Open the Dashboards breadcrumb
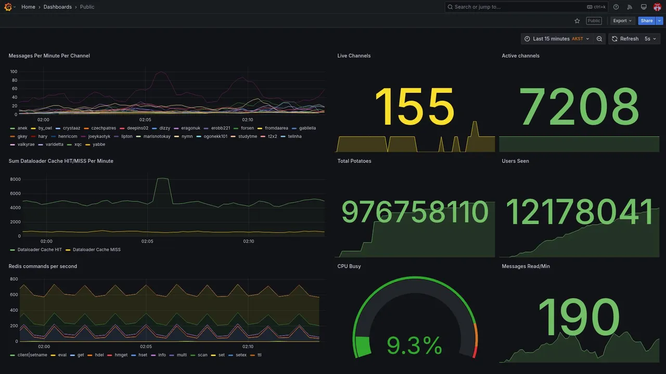 (58, 7)
